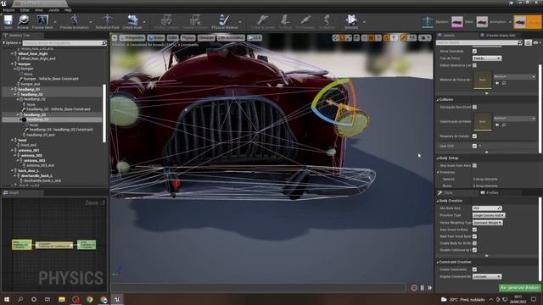Image resolution: width=543 pixels, height=305 pixels.
Task: Click physical material None thumbnail swatch
Action: [x=483, y=80]
